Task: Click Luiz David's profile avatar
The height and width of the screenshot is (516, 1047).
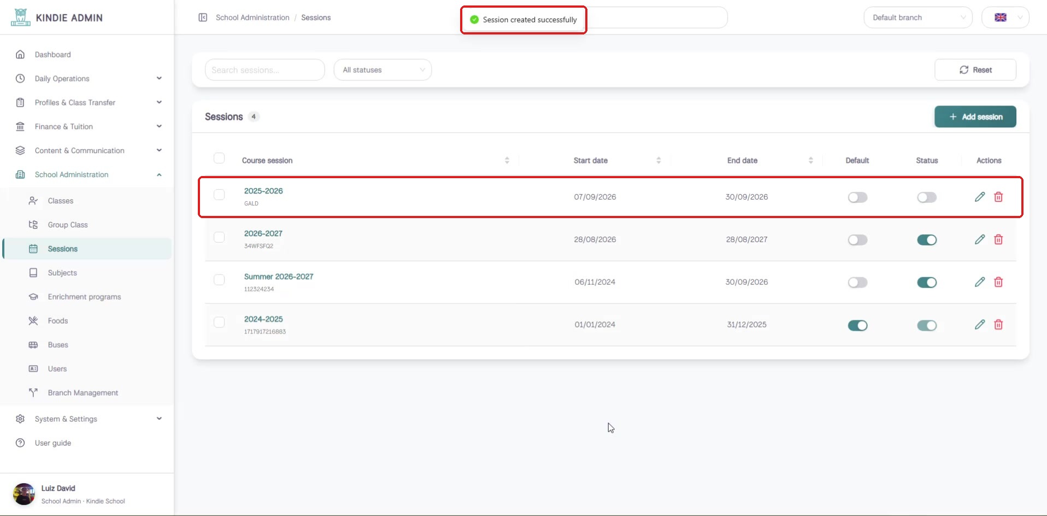Action: coord(24,494)
